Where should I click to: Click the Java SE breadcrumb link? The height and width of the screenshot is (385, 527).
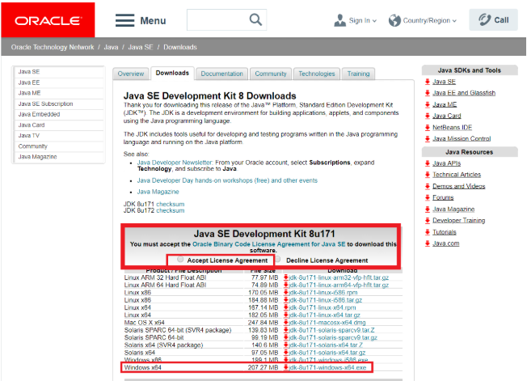[x=141, y=47]
